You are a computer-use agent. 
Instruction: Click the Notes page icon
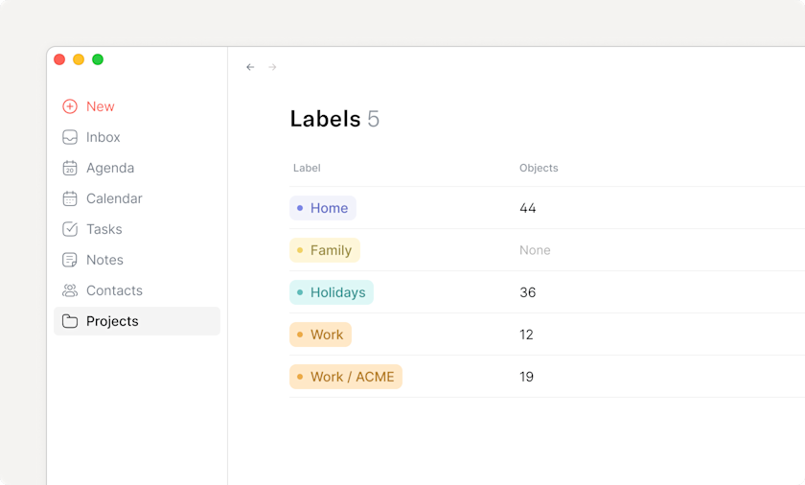[x=70, y=260]
